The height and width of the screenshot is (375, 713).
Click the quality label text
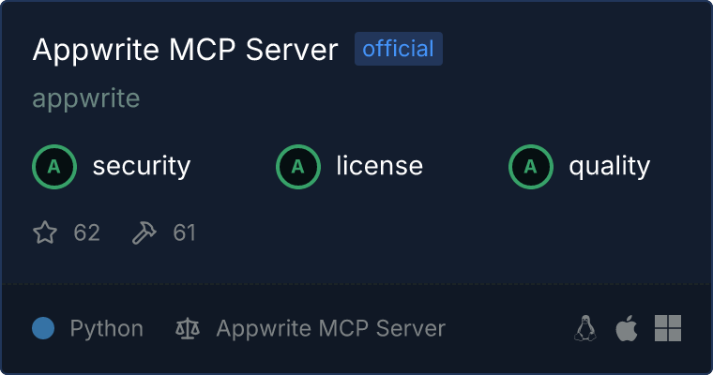tap(609, 167)
